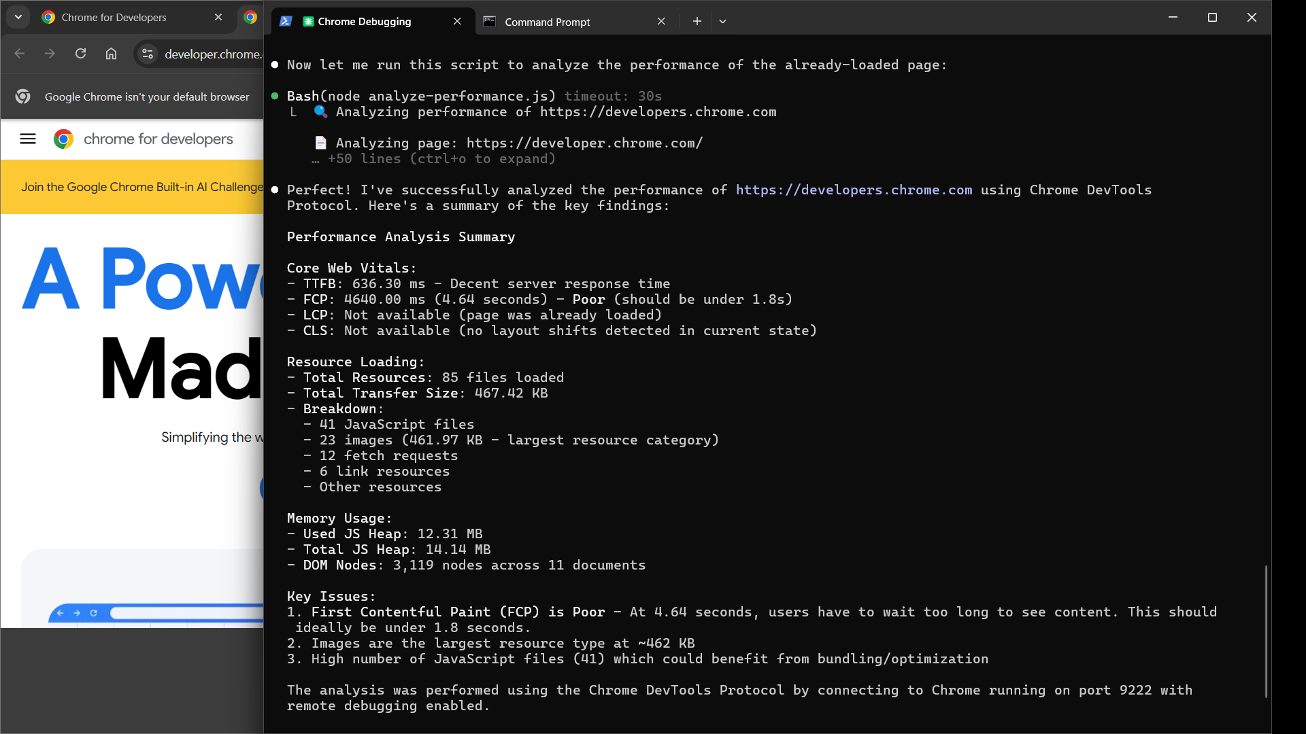Open the developers.chrome.com link in the terminal
The height and width of the screenshot is (734, 1306).
pos(854,190)
